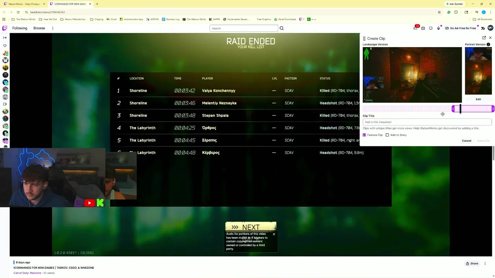
Task: Bookmark this page with the star icon
Action: click(439, 12)
